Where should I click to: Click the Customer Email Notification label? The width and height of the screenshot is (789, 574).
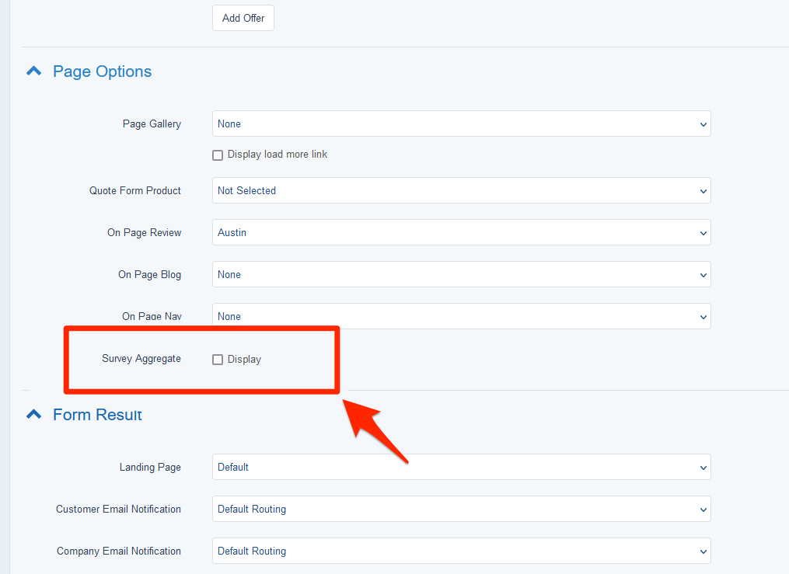click(x=118, y=509)
